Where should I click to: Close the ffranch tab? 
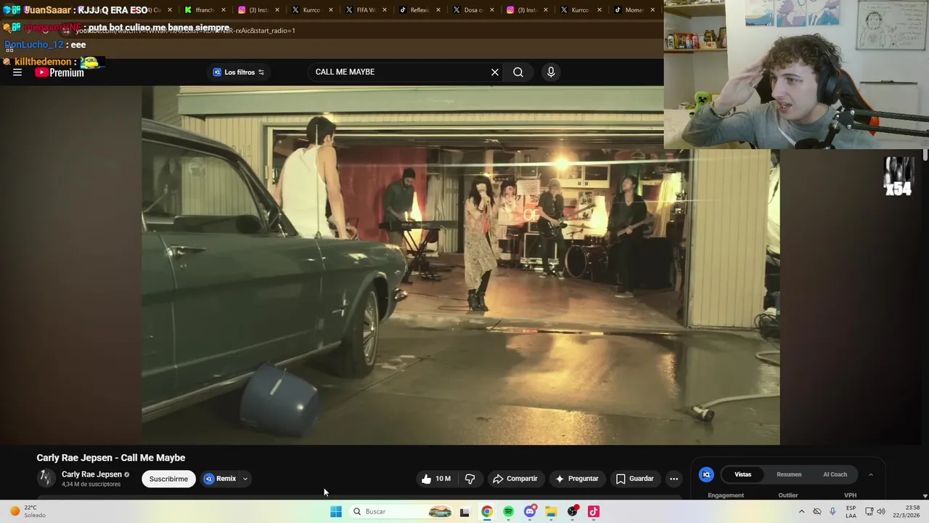pyautogui.click(x=224, y=10)
